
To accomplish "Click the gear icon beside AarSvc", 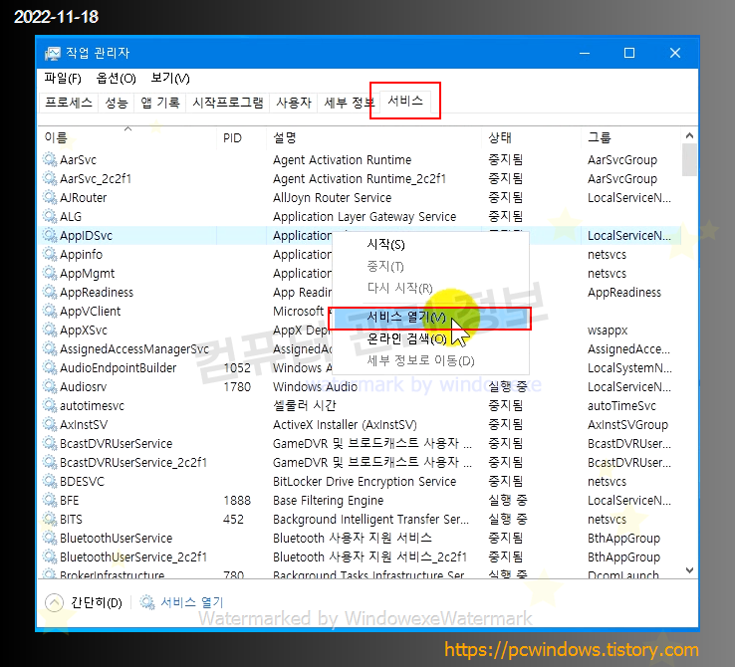I will (x=50, y=159).
